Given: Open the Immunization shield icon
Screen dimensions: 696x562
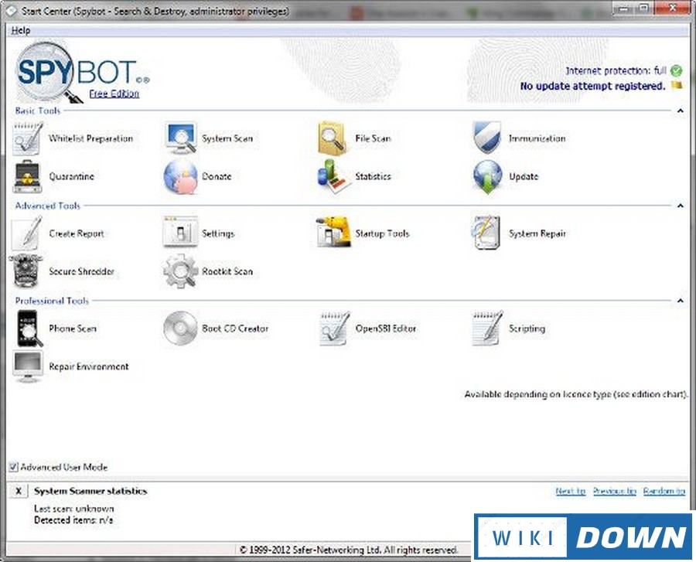Looking at the screenshot, I should tap(487, 138).
